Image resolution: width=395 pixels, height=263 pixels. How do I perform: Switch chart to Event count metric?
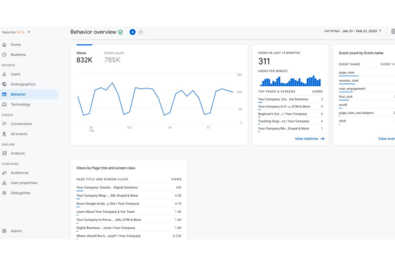tap(114, 57)
